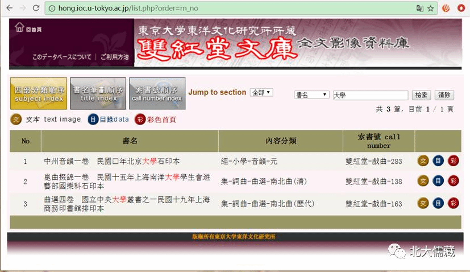Image resolution: width=470 pixels, height=272 pixels.
Task: Open the 書名 search field dropdown
Action: (x=311, y=95)
